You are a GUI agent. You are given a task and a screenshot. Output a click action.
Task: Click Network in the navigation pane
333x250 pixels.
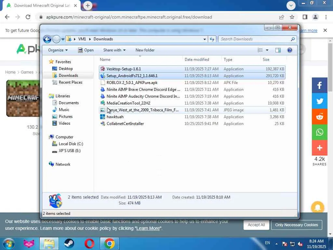click(63, 164)
